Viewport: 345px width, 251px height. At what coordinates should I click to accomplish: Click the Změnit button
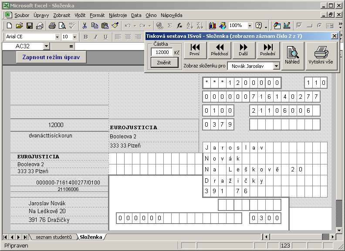(164, 63)
